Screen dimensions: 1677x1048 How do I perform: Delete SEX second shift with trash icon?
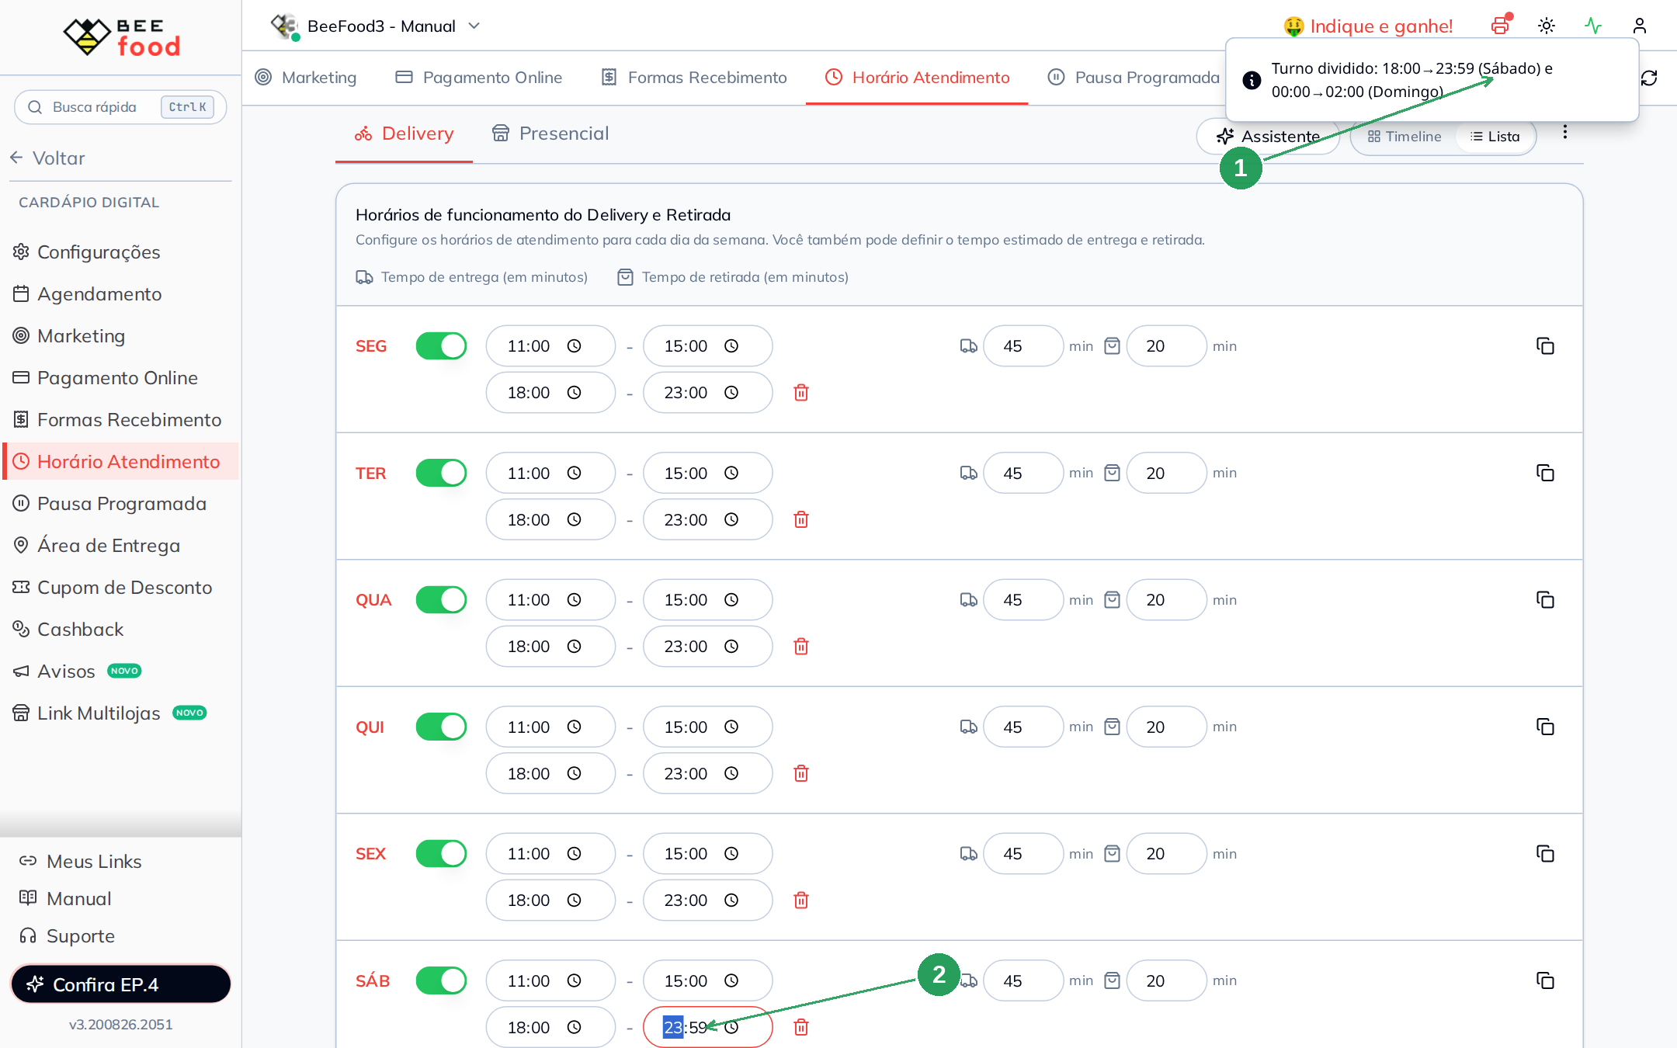tap(801, 901)
